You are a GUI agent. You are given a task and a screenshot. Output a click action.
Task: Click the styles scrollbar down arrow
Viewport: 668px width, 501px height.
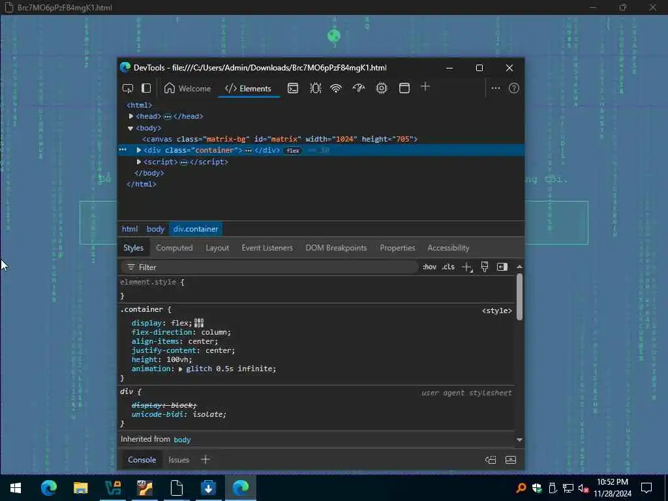tap(519, 440)
